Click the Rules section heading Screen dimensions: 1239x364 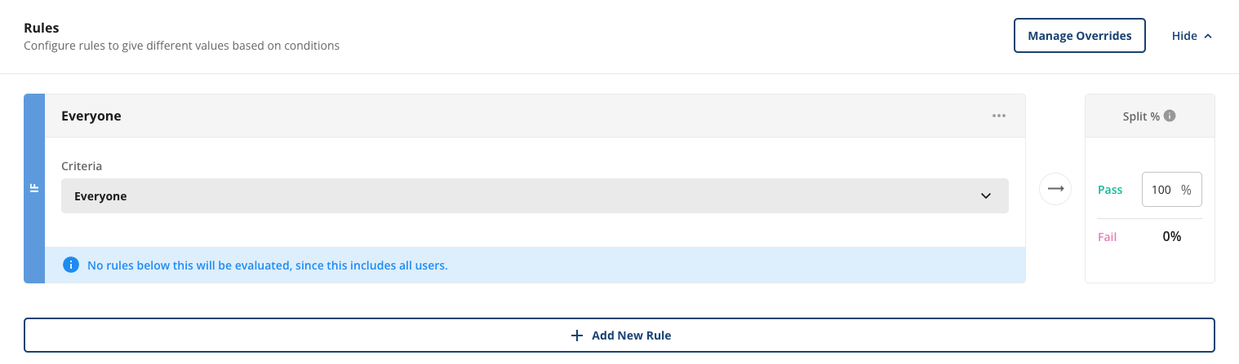(x=42, y=28)
